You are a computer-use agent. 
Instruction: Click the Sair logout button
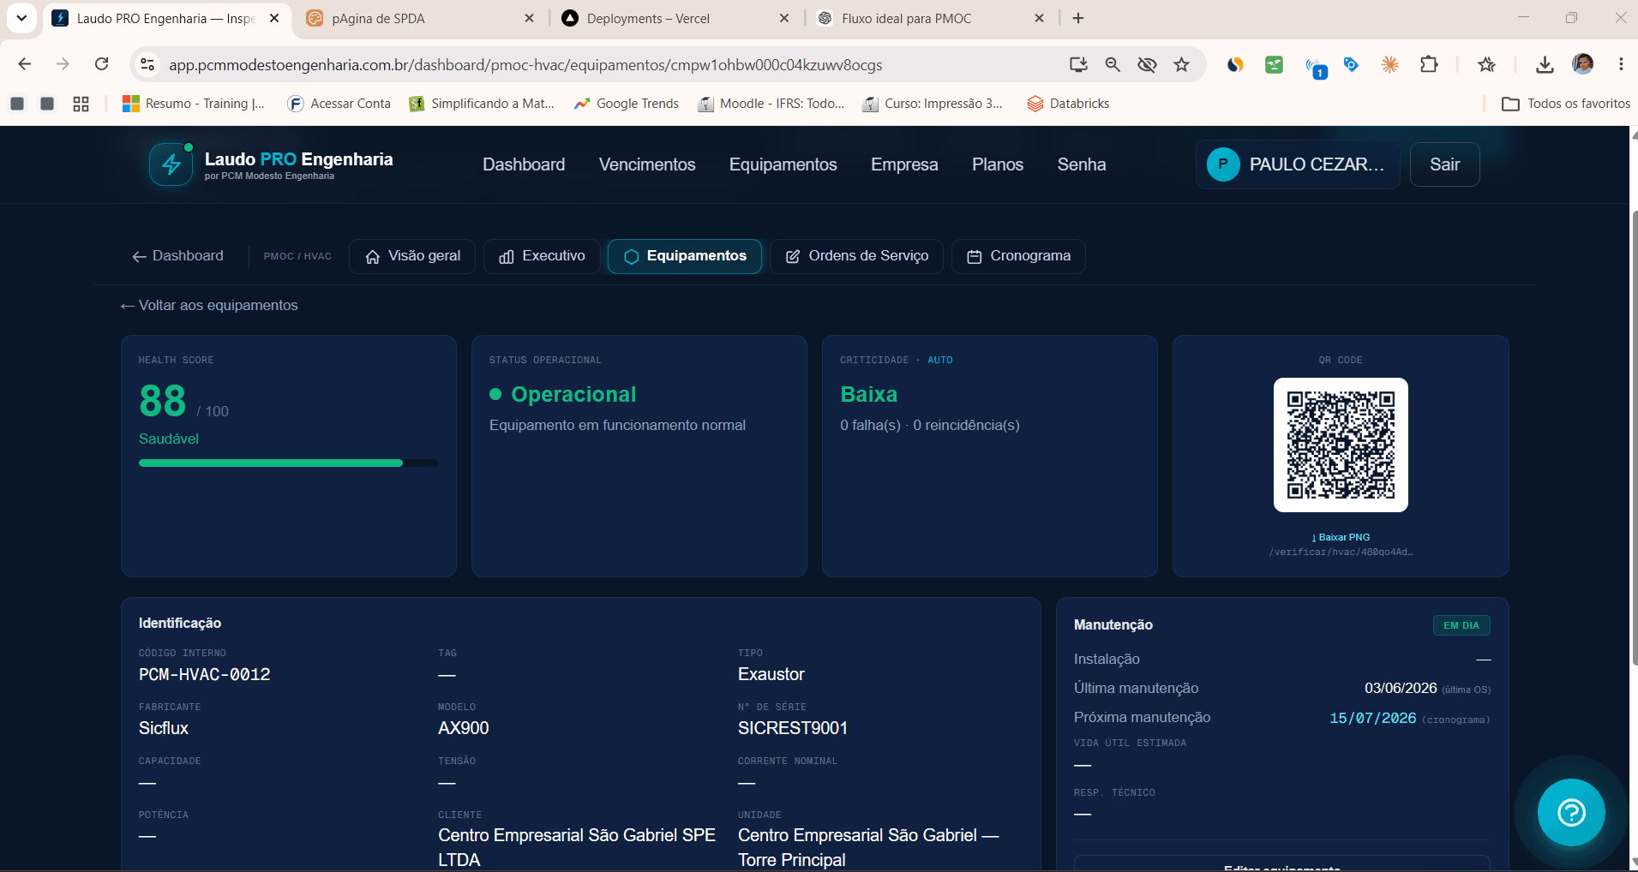pos(1444,164)
